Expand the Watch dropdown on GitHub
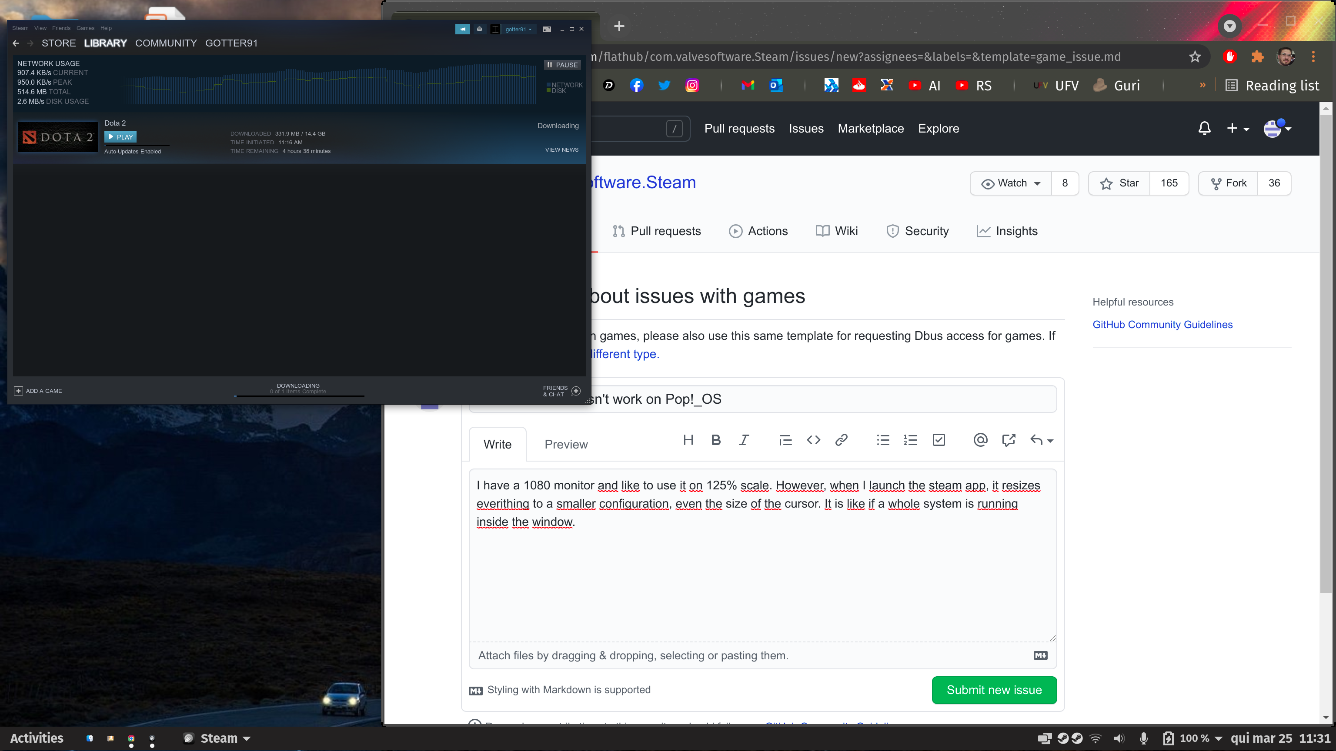Viewport: 1336px width, 751px height. pos(1011,183)
